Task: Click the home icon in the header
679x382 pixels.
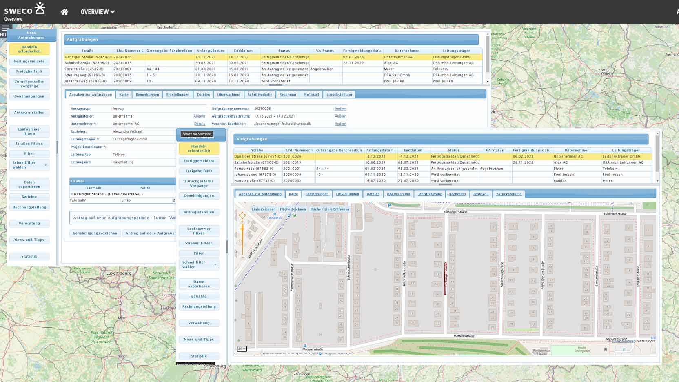Action: coord(64,12)
